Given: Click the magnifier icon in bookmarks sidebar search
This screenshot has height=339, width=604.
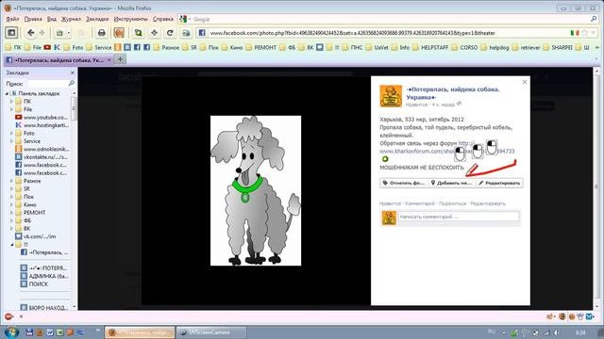Looking at the screenshot, I should pyautogui.click(x=72, y=84).
